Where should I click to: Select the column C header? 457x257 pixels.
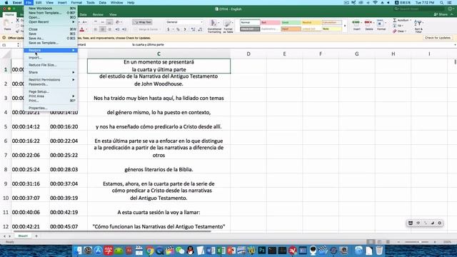point(159,54)
